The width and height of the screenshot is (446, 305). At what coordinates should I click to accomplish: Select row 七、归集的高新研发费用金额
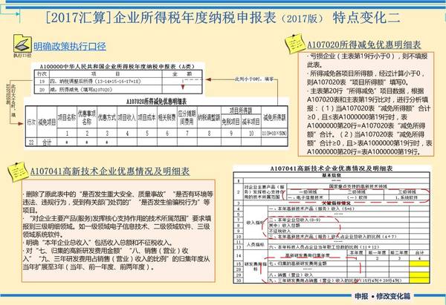308,263
